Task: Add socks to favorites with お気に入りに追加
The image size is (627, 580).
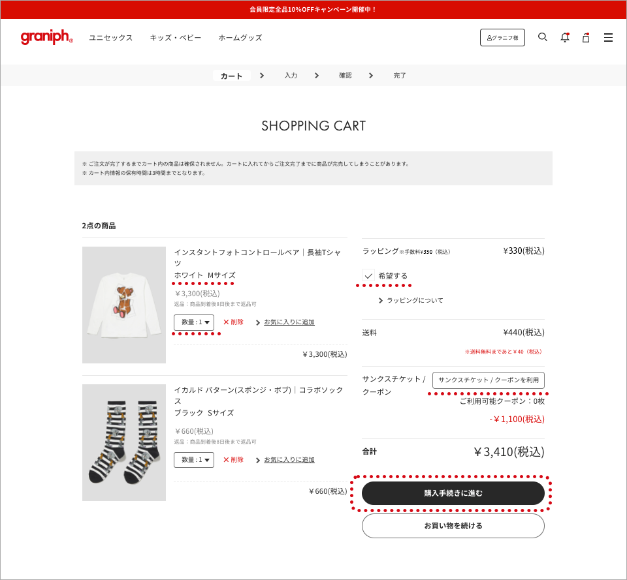Action: pos(289,460)
